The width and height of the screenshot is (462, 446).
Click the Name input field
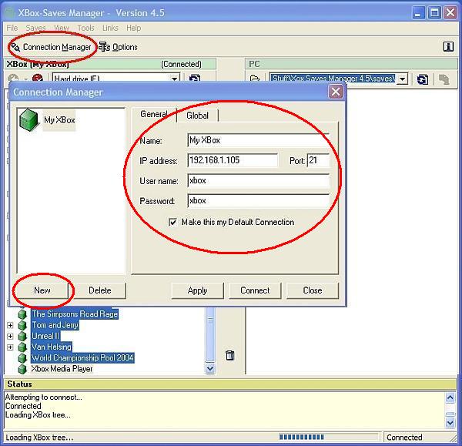click(x=258, y=140)
